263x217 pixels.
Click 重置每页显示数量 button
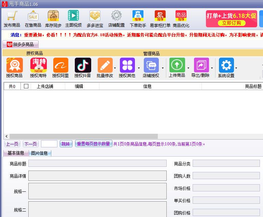click(x=94, y=144)
